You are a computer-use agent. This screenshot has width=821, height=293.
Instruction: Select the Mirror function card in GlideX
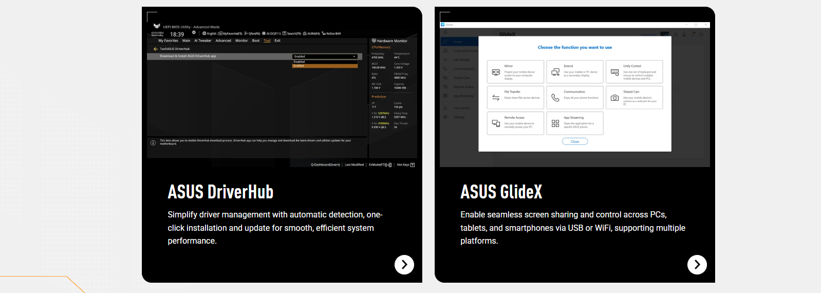pos(515,72)
